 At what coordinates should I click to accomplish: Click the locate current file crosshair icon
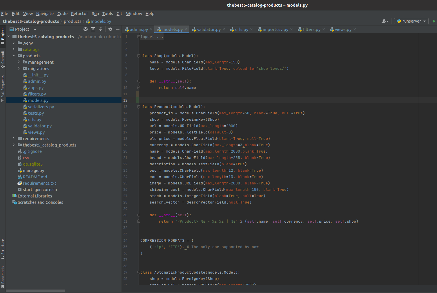click(x=86, y=29)
